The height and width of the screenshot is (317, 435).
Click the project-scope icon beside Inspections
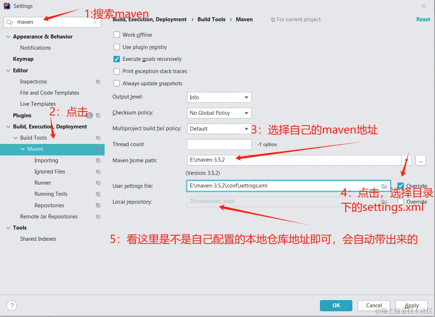point(98,82)
